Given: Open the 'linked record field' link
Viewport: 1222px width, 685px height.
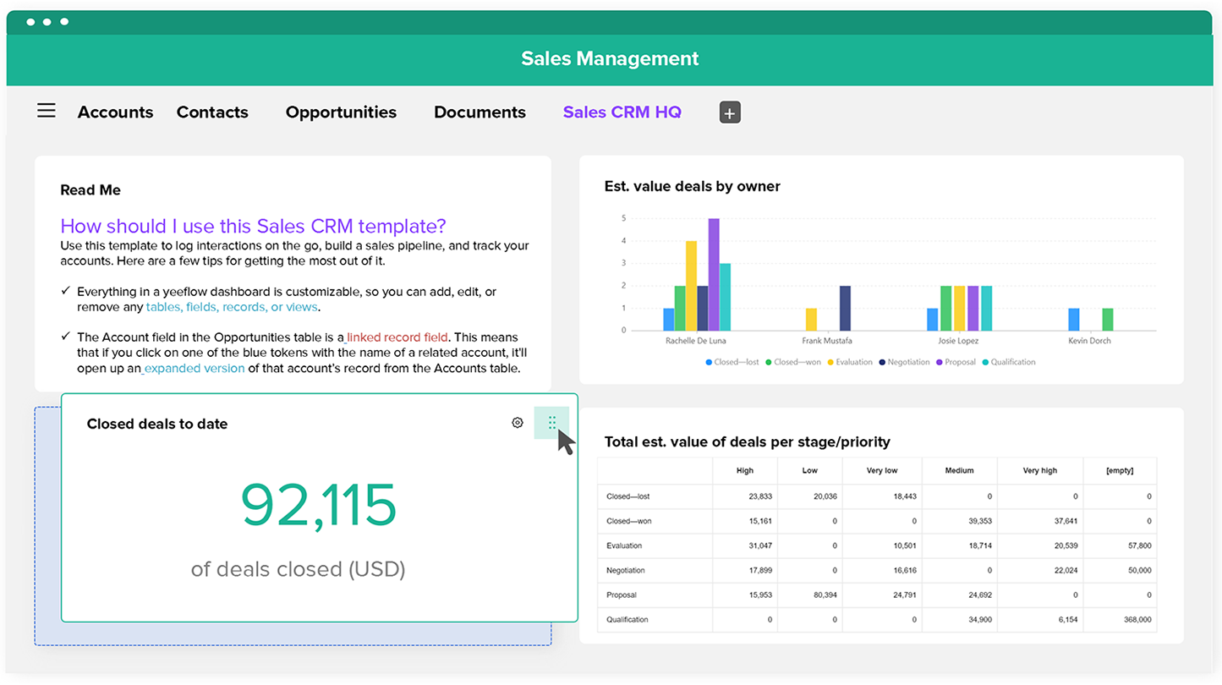Looking at the screenshot, I should (x=397, y=337).
